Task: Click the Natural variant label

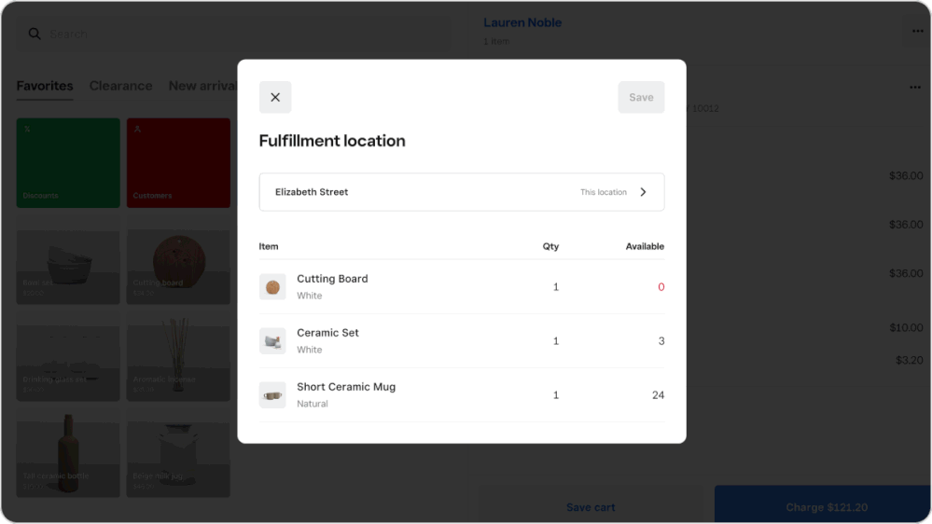Action: tap(312, 404)
